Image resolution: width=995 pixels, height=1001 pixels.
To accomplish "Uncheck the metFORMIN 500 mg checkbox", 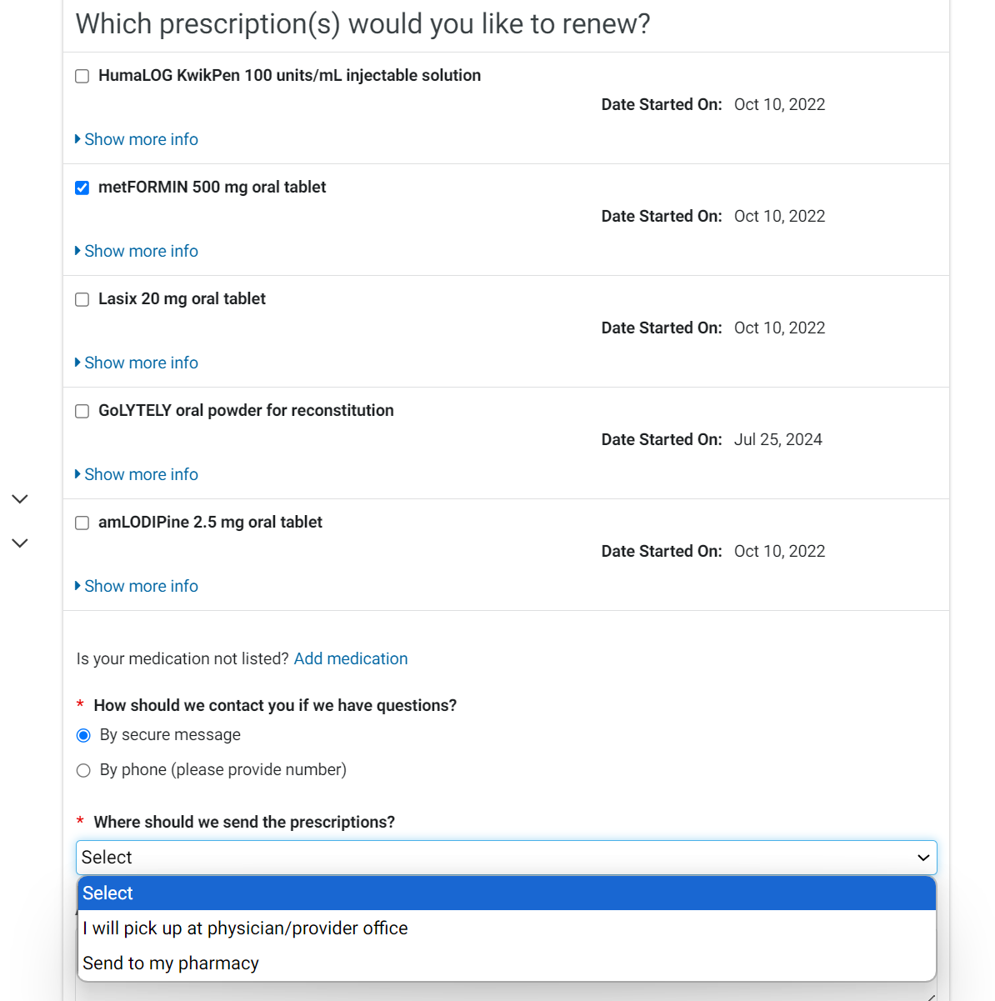I will coord(82,188).
